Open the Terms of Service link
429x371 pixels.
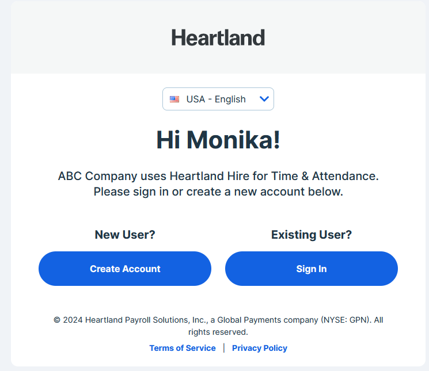[182, 348]
